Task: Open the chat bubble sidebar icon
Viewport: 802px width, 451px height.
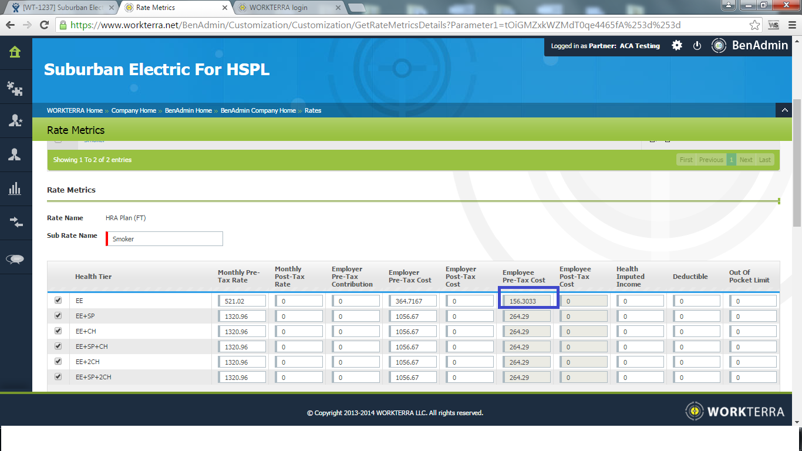Action: coord(15,259)
